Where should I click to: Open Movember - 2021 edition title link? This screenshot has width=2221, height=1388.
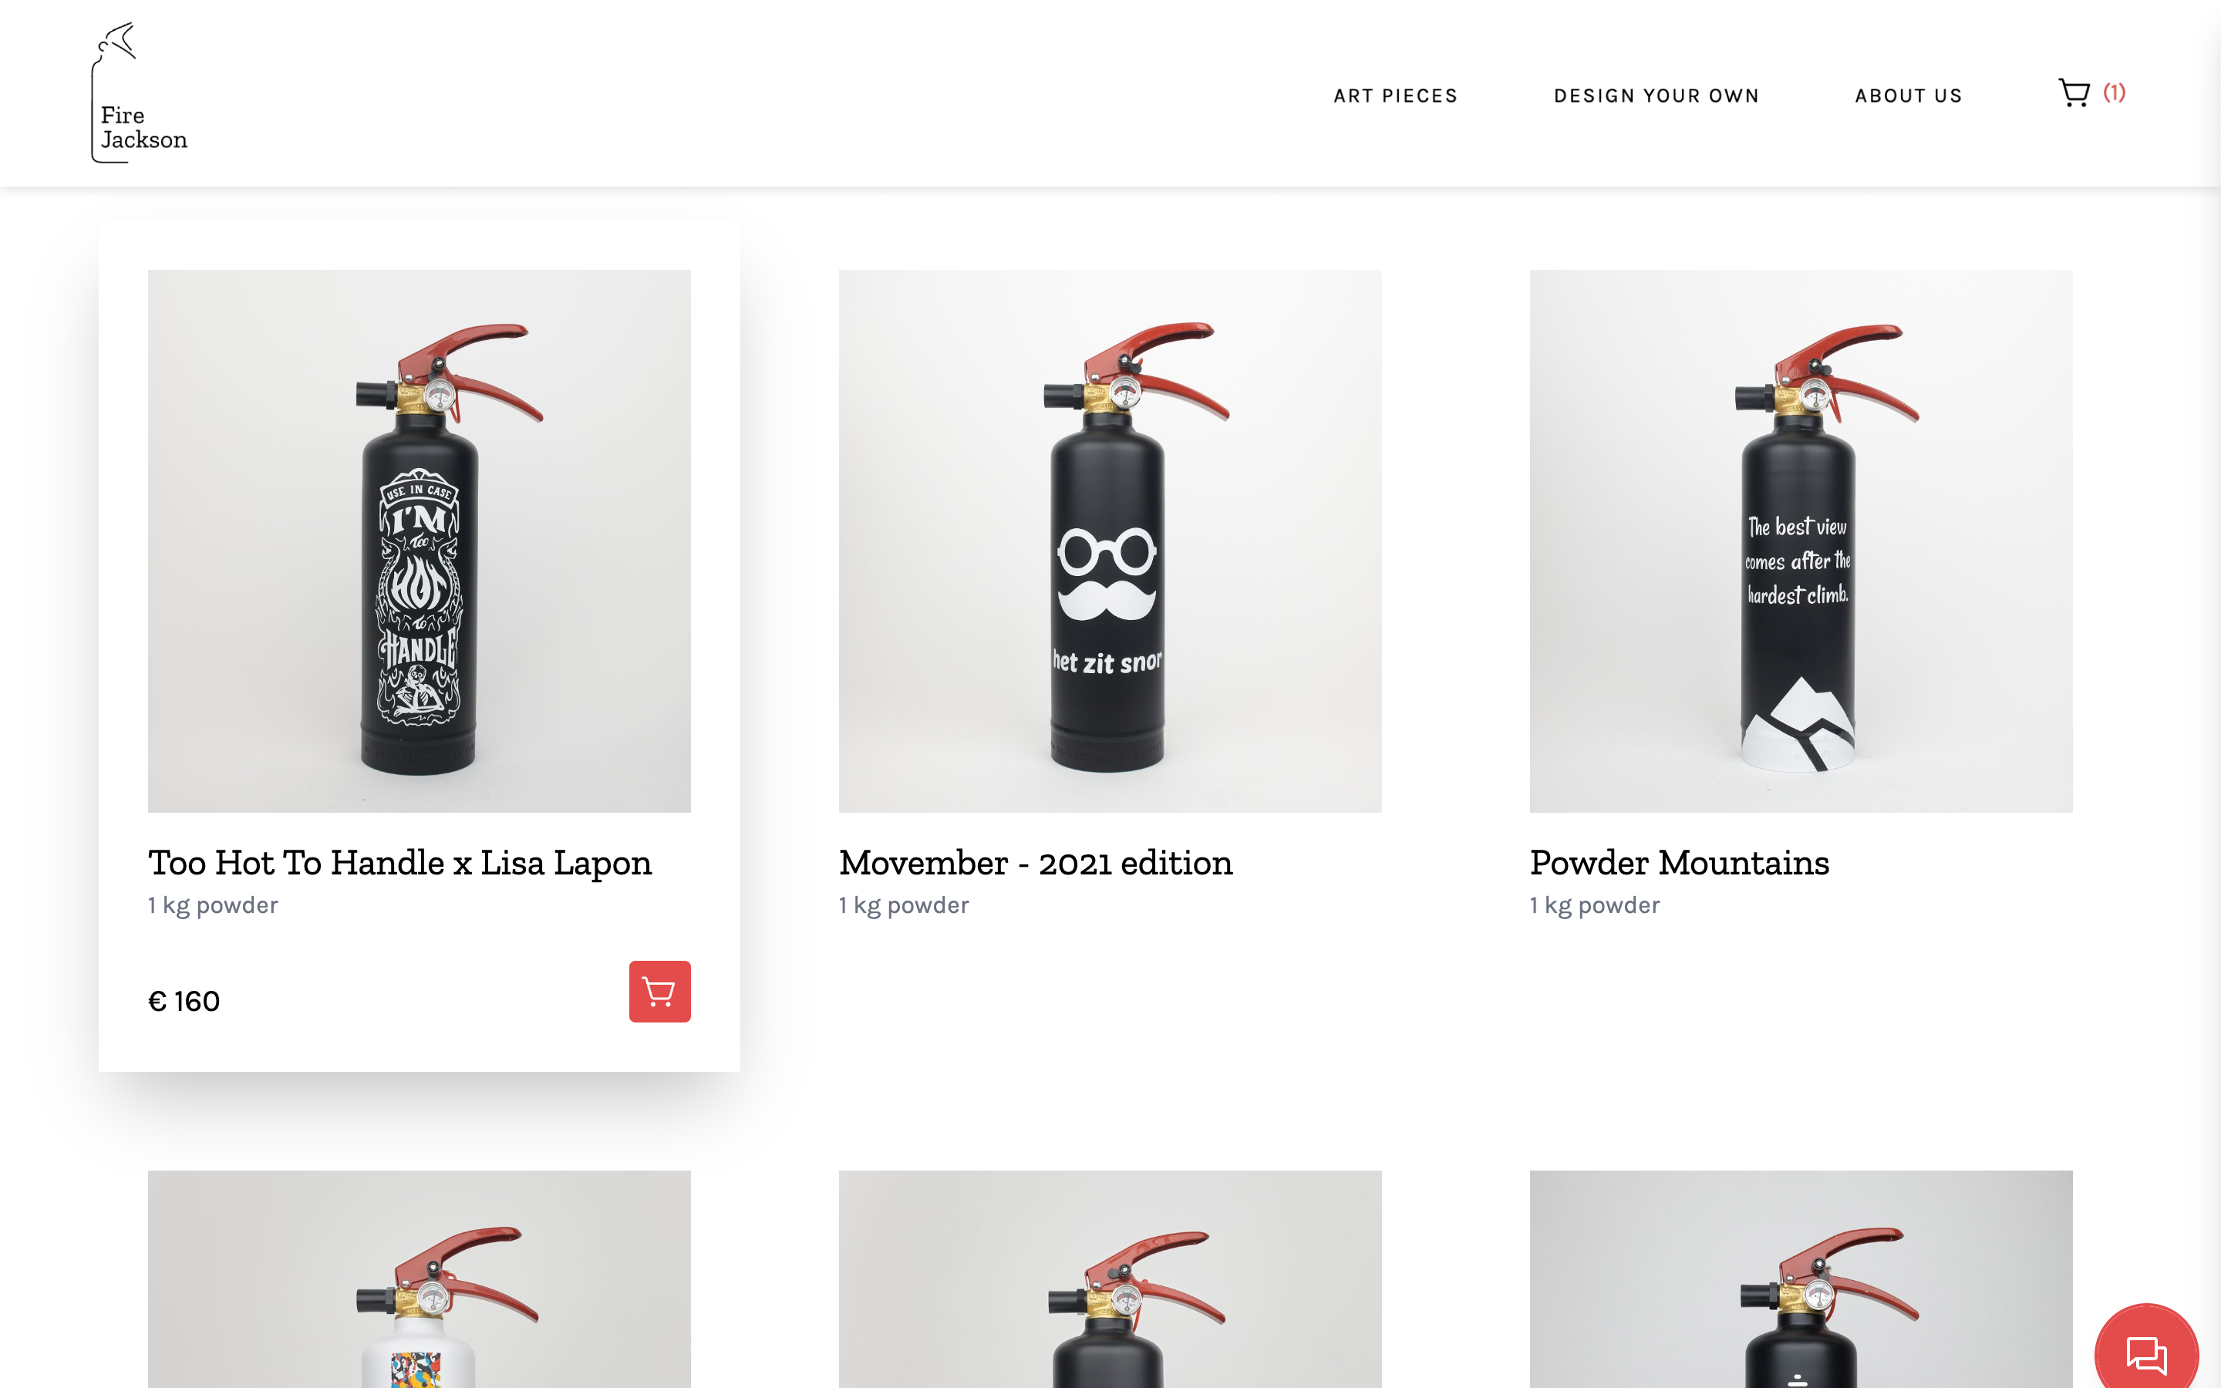coord(1035,863)
